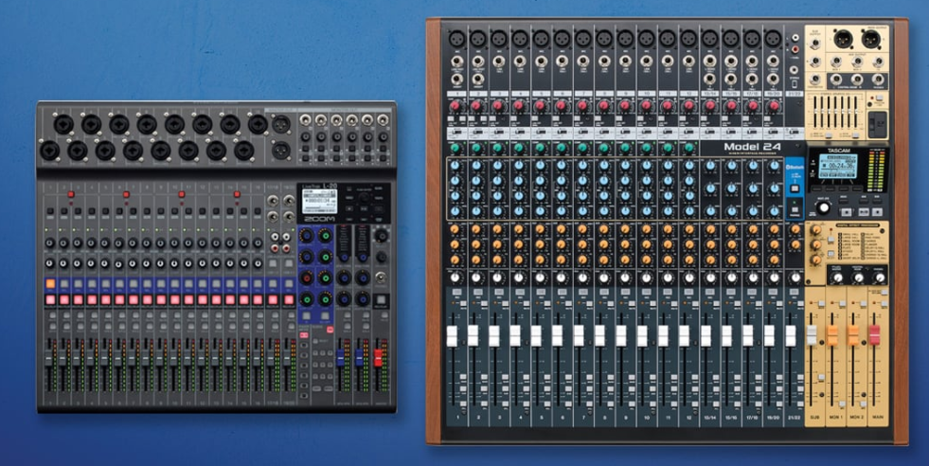Click the Tascam left main output XLR jack
929x466 pixels.
click(843, 40)
